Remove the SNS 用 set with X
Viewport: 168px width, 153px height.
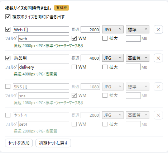coord(158,87)
